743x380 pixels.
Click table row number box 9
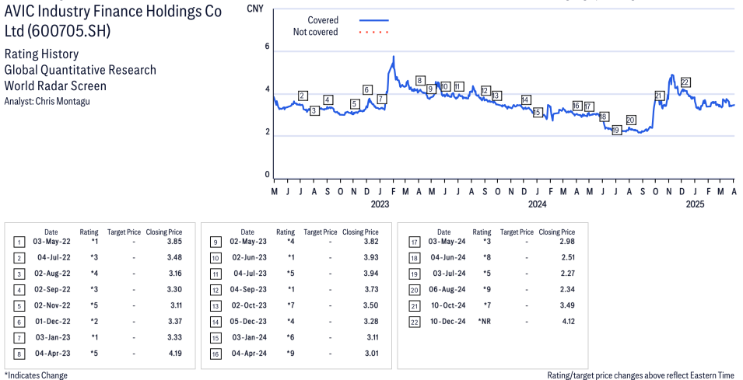[216, 242]
